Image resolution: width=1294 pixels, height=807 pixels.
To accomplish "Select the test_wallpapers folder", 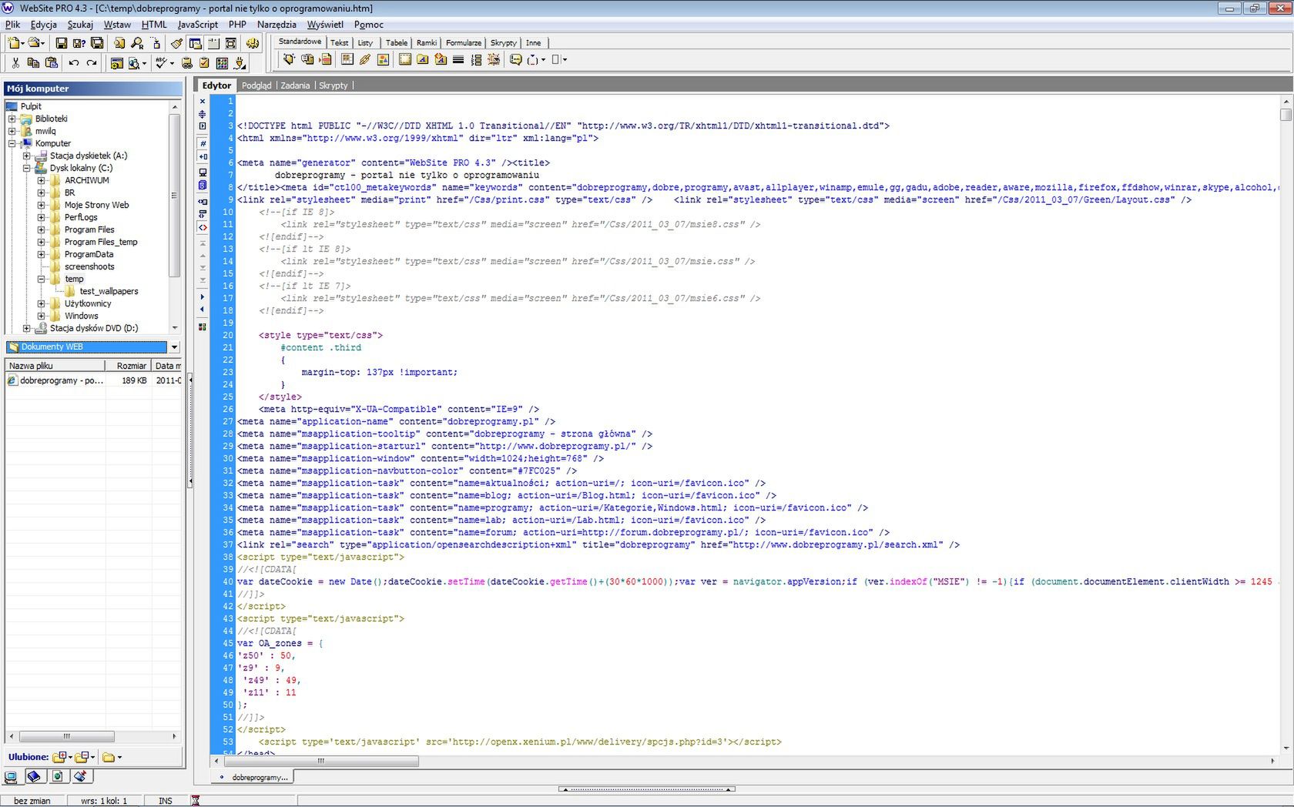I will click(109, 291).
